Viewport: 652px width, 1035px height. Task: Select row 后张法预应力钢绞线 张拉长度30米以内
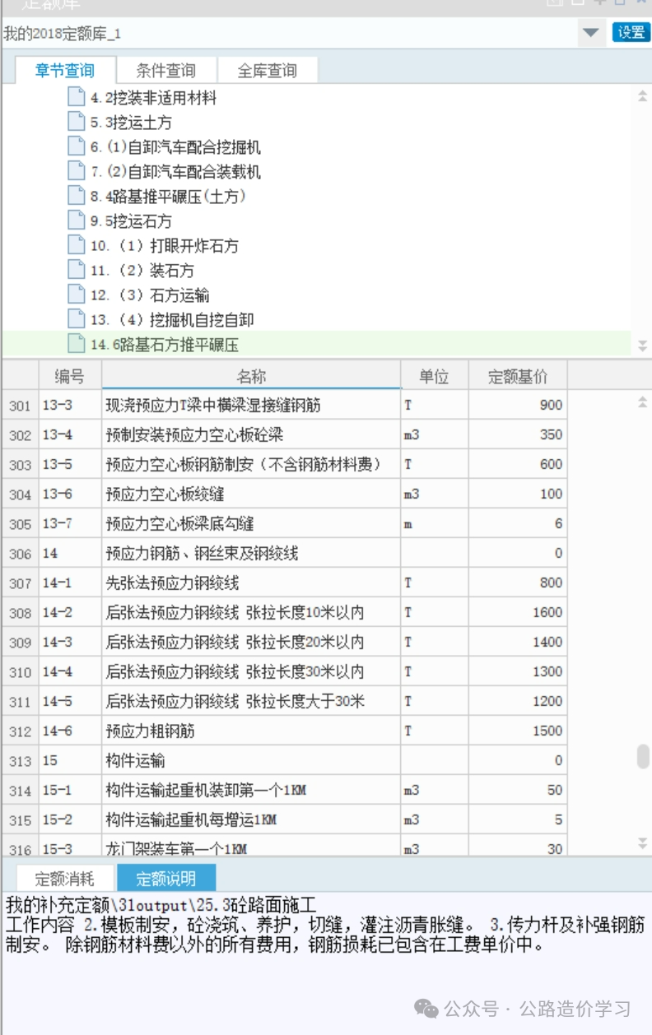284,671
